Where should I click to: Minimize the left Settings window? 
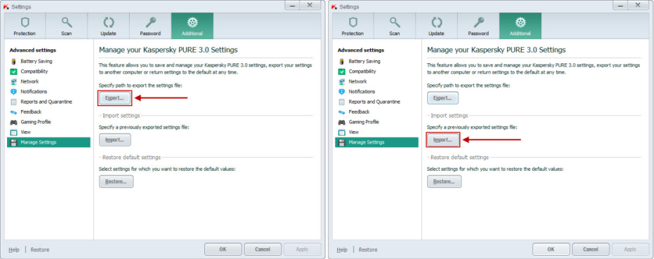click(293, 5)
